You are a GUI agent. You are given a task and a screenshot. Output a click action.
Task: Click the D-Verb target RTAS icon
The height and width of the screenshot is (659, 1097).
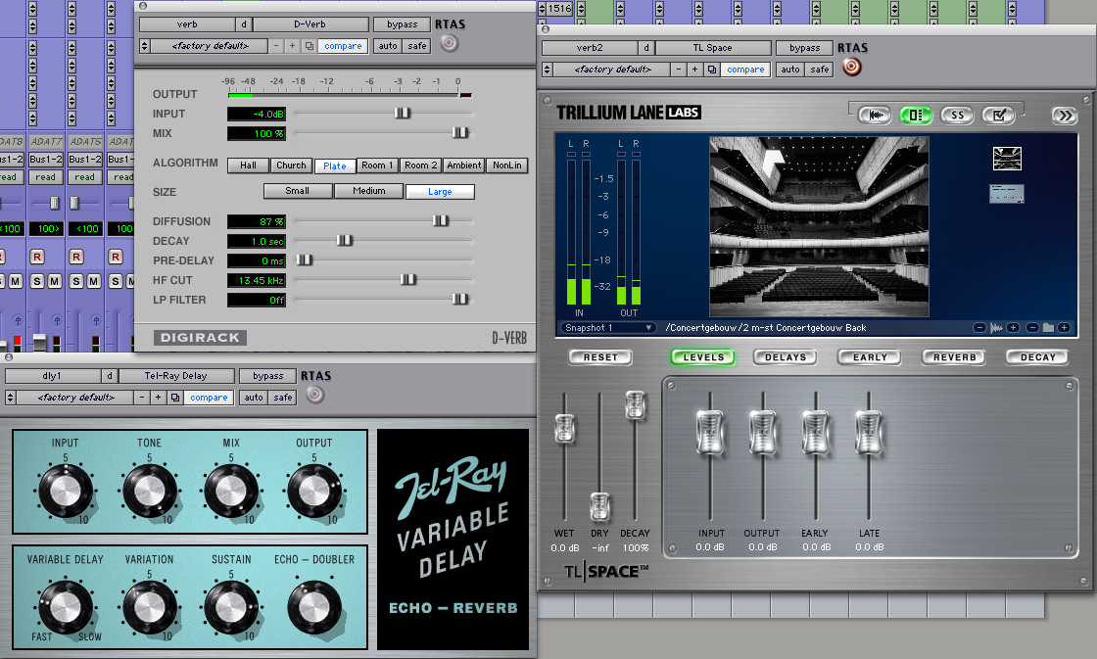tap(450, 43)
